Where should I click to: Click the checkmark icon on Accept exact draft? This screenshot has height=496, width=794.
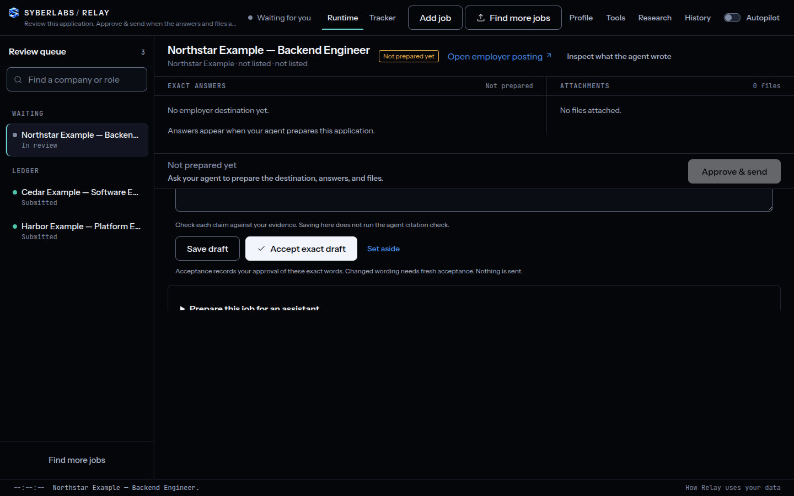261,249
